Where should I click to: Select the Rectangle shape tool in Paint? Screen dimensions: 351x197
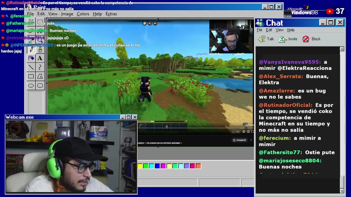[31, 77]
